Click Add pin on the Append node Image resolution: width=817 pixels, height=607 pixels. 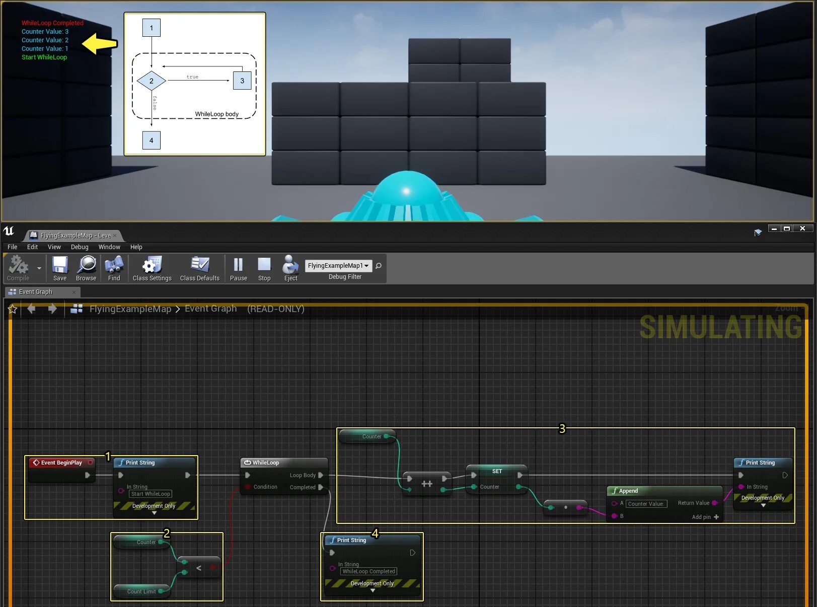click(705, 517)
